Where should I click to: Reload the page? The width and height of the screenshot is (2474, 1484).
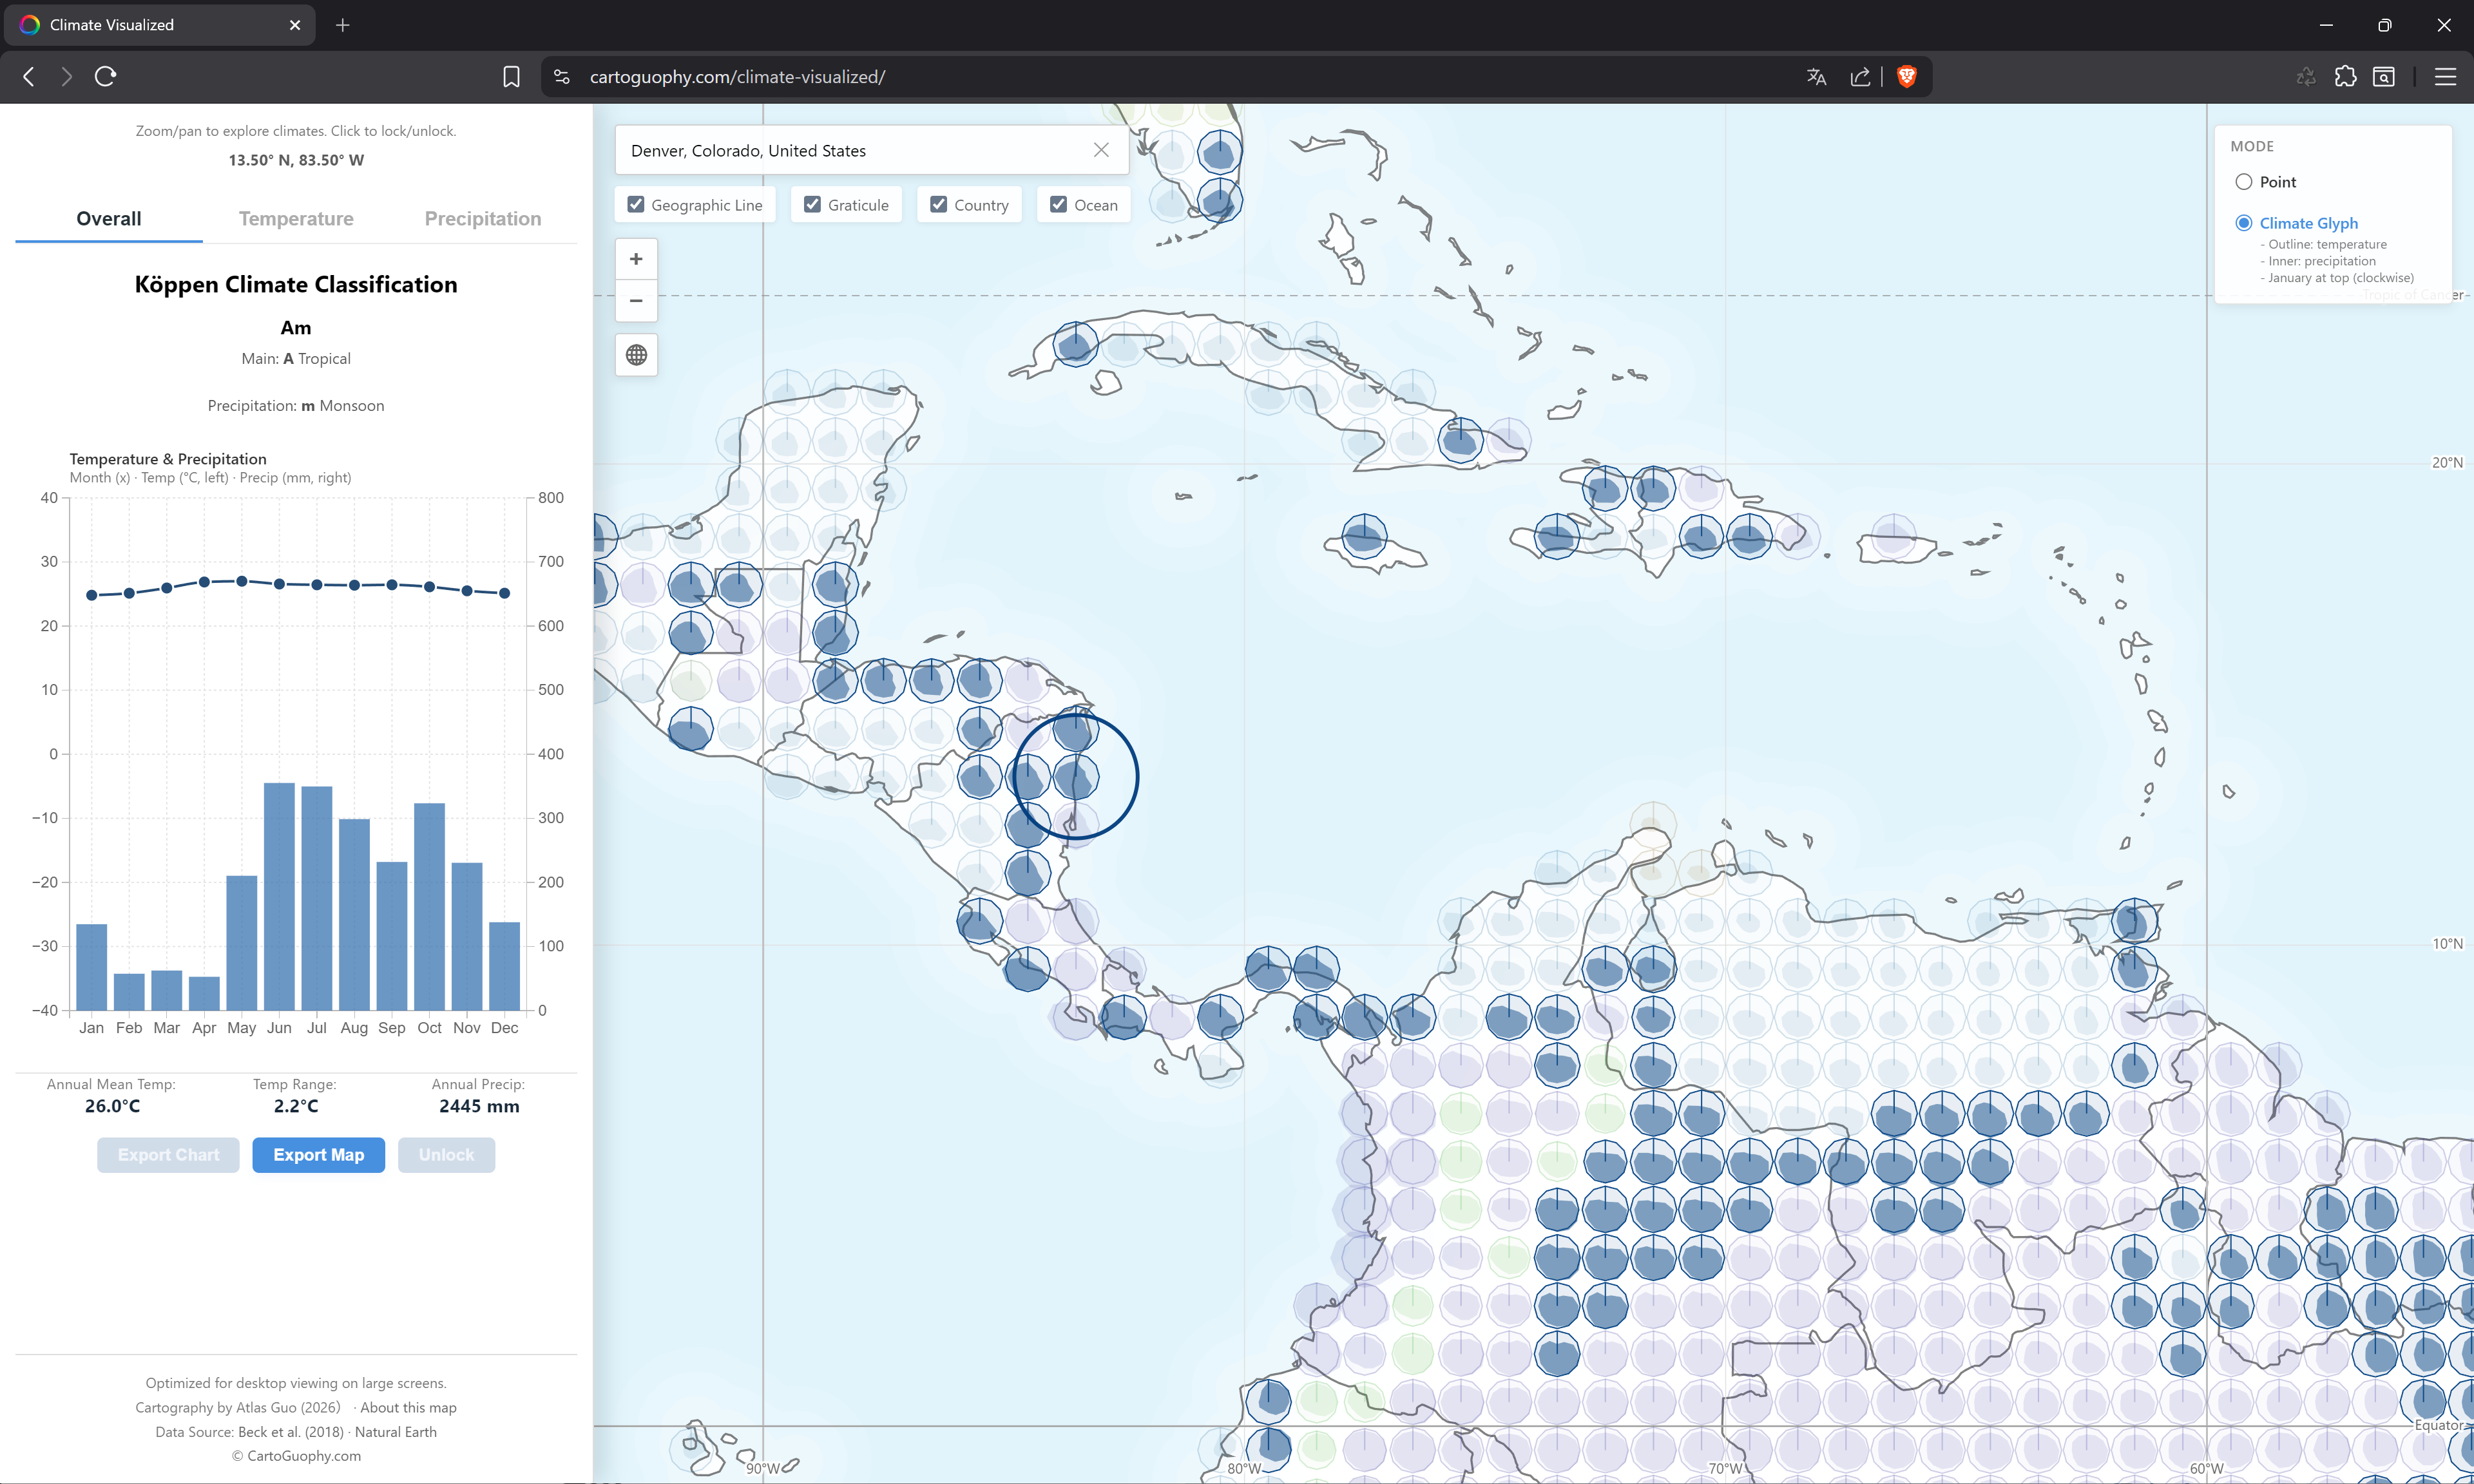click(106, 77)
